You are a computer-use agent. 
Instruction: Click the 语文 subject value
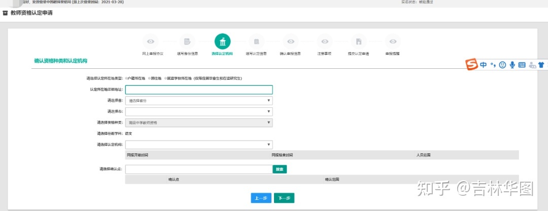[128, 134]
